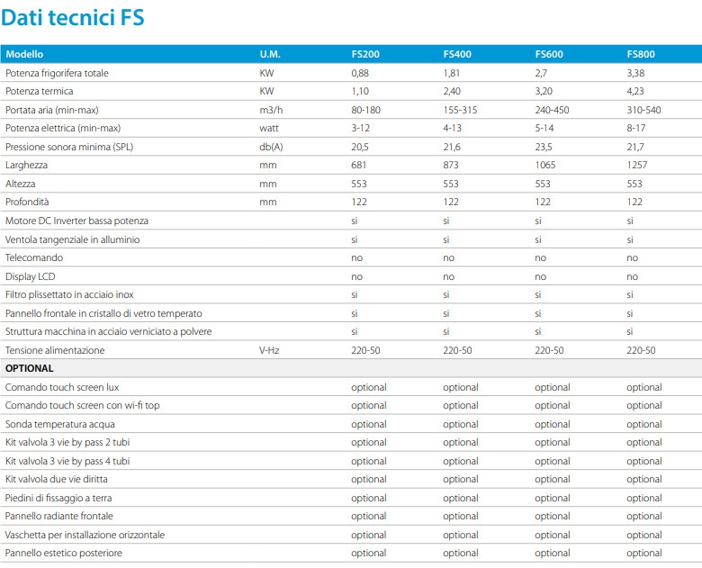Select the 'U.M.' column header

pyautogui.click(x=270, y=54)
